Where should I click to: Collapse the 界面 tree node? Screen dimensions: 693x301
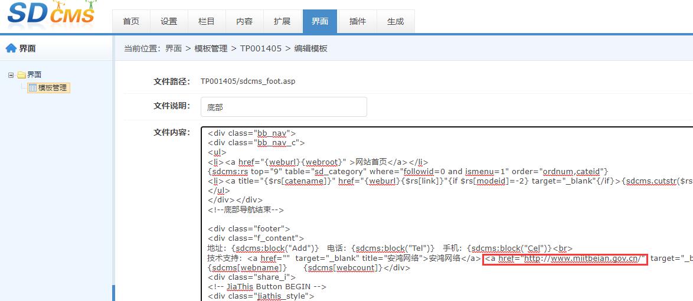click(x=11, y=75)
